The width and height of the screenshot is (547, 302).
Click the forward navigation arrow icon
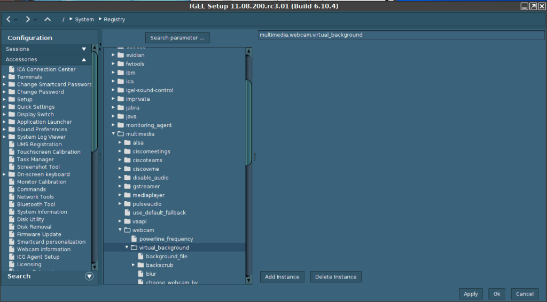28,19
